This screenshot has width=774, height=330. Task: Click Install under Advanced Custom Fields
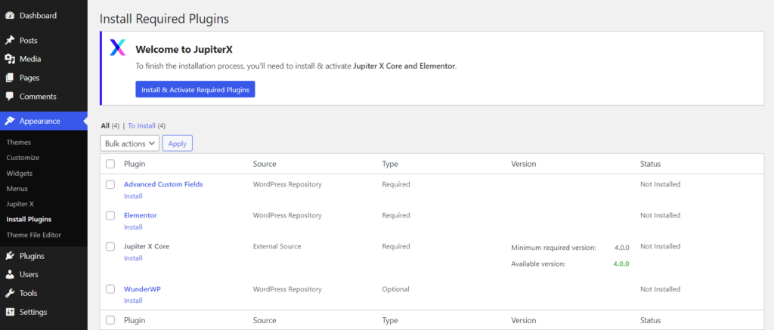133,196
